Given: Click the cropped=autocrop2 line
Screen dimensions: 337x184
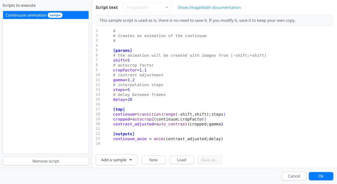Looking at the screenshot, I should tap(160, 119).
